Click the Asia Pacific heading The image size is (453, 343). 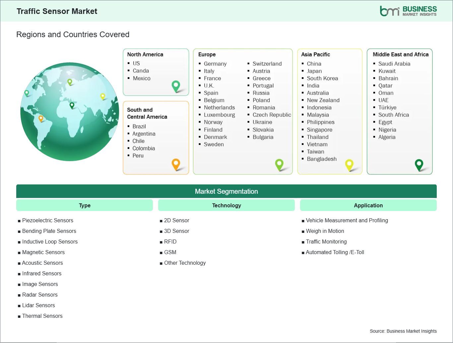pos(316,54)
